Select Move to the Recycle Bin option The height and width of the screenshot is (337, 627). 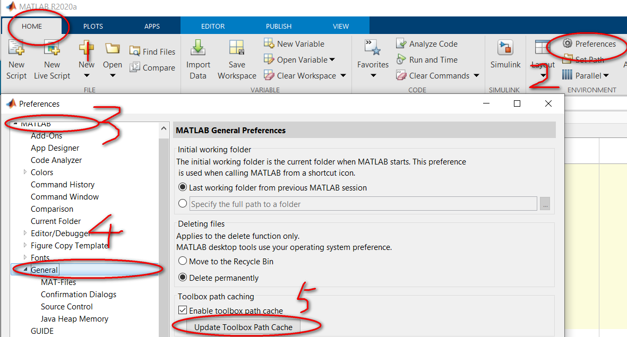point(183,261)
